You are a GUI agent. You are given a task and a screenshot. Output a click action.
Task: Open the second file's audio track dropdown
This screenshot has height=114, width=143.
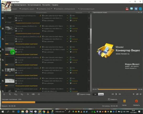tap(67, 28)
